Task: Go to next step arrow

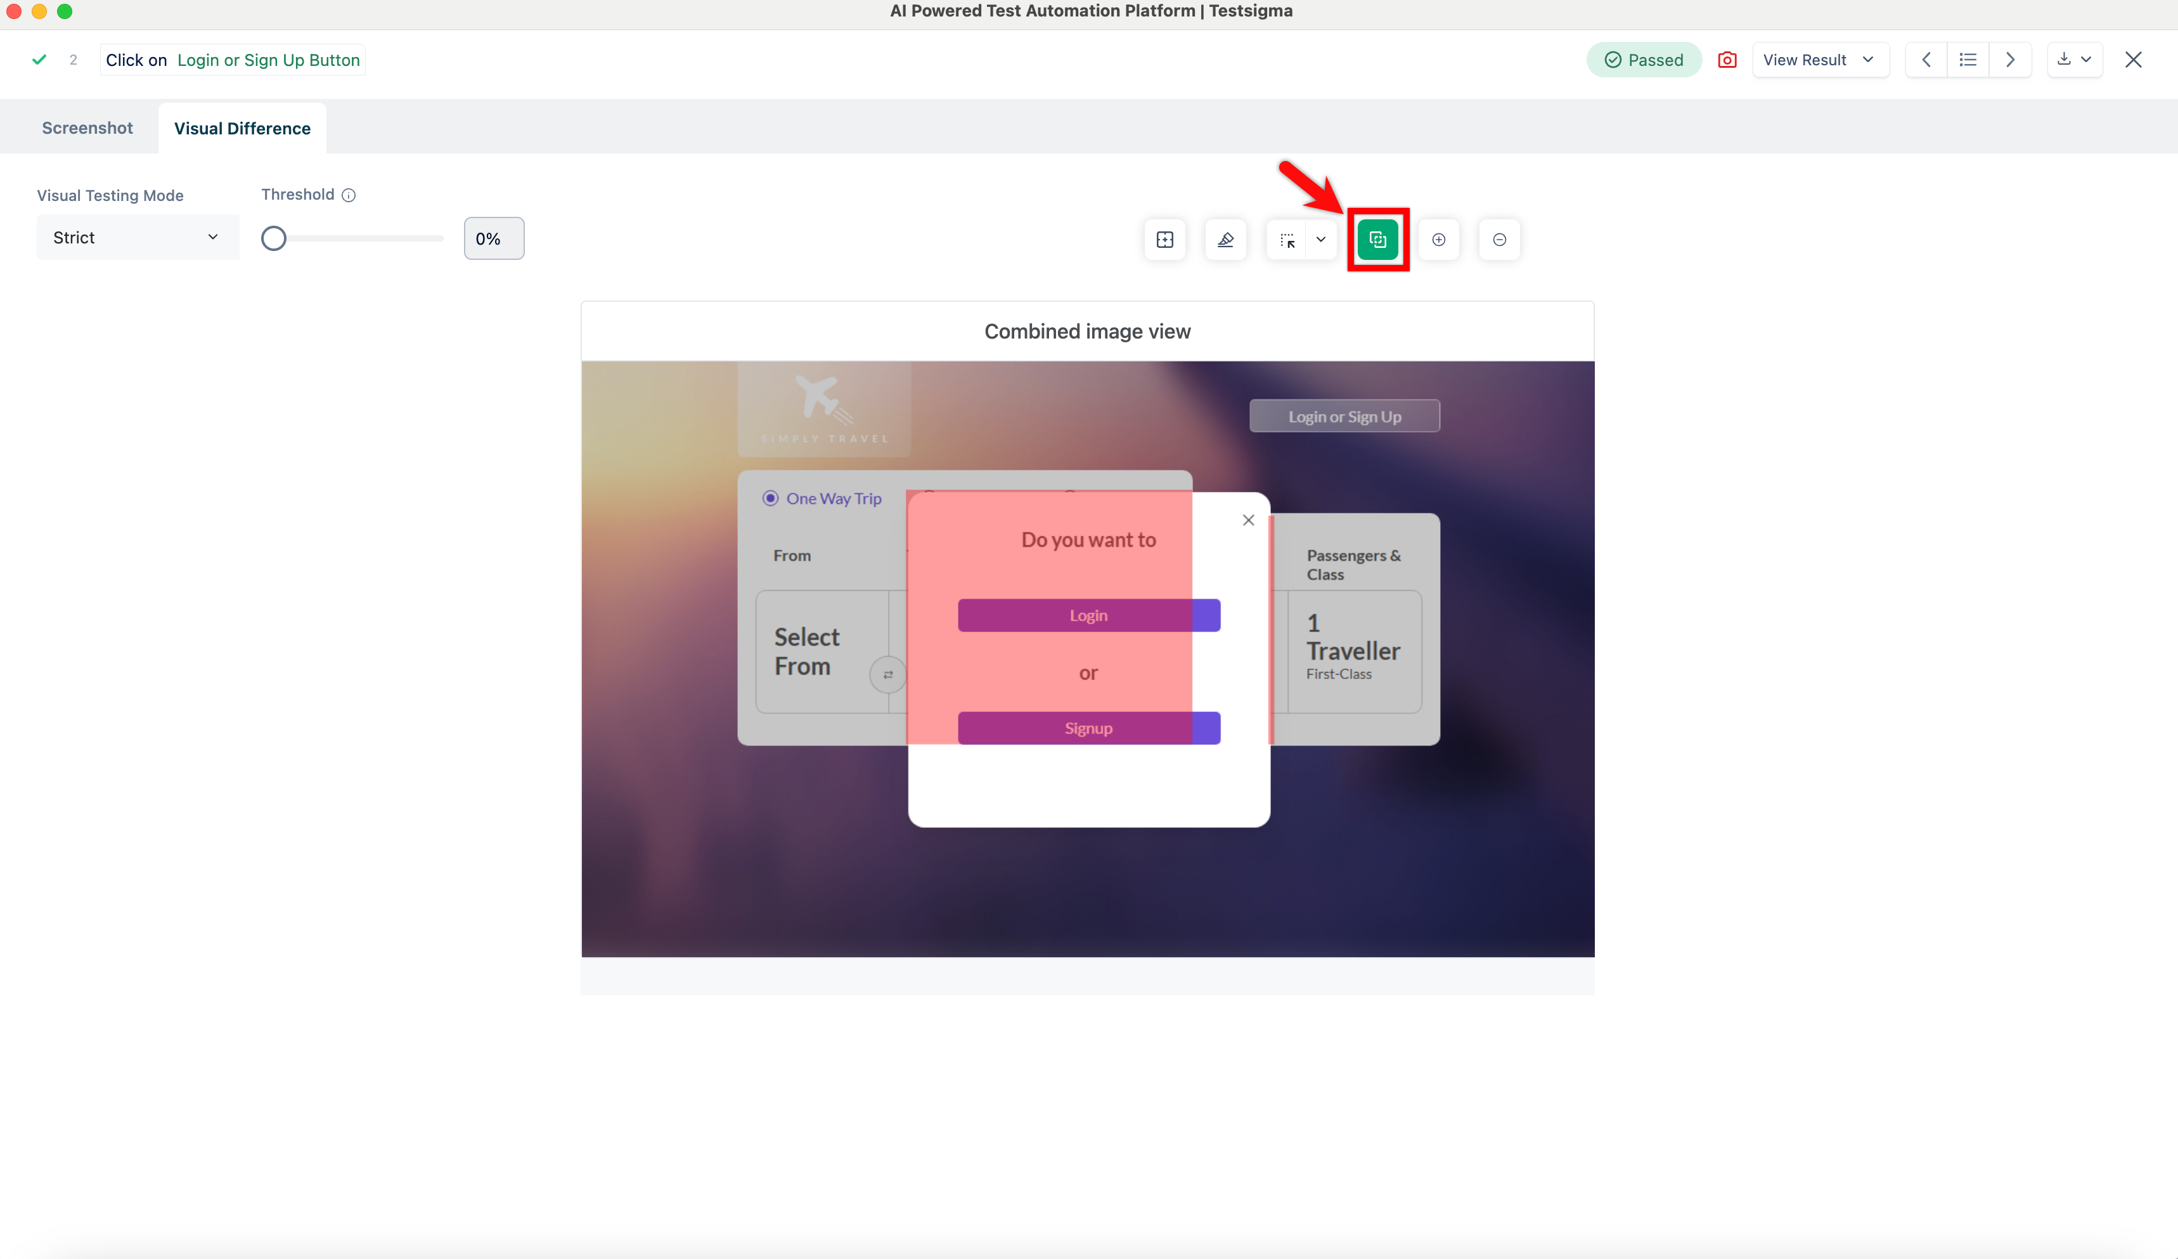Action: [2009, 60]
